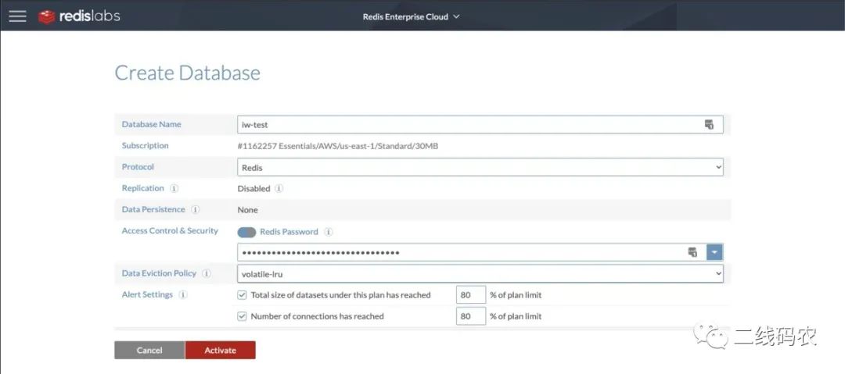Click the Replication value Disabled
845x374 pixels.
253,189
